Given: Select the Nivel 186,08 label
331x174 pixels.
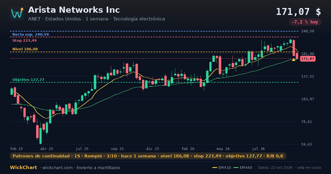Looking at the screenshot, I should (25, 49).
